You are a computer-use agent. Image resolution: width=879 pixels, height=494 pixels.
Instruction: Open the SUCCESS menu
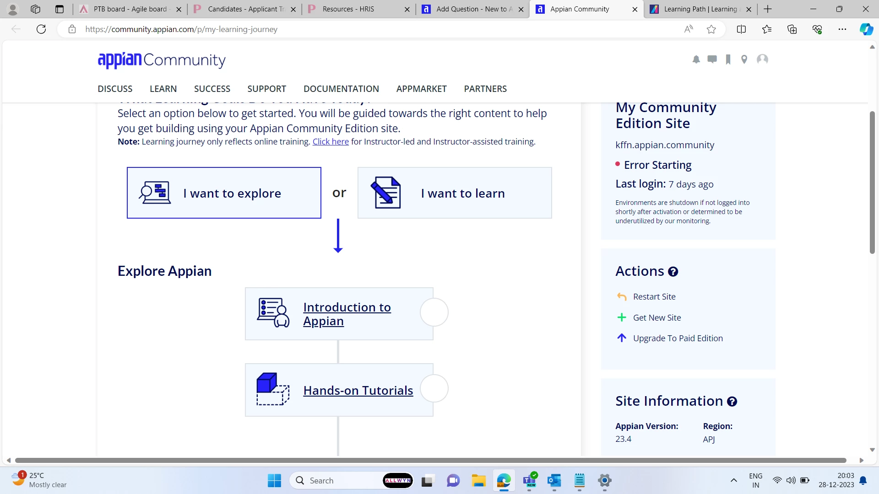click(x=212, y=89)
